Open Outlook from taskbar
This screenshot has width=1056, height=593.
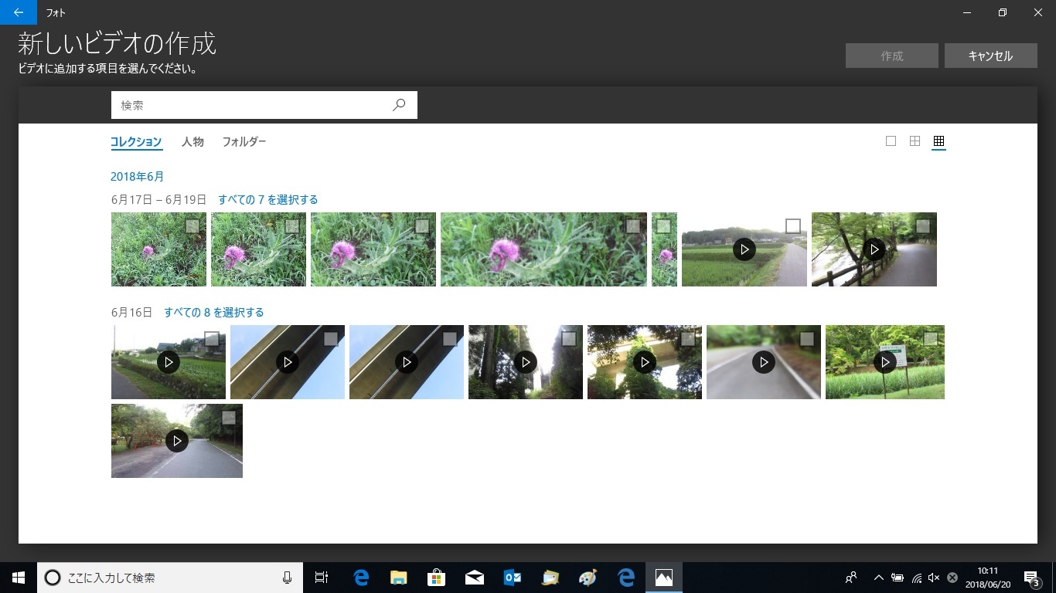tap(513, 578)
